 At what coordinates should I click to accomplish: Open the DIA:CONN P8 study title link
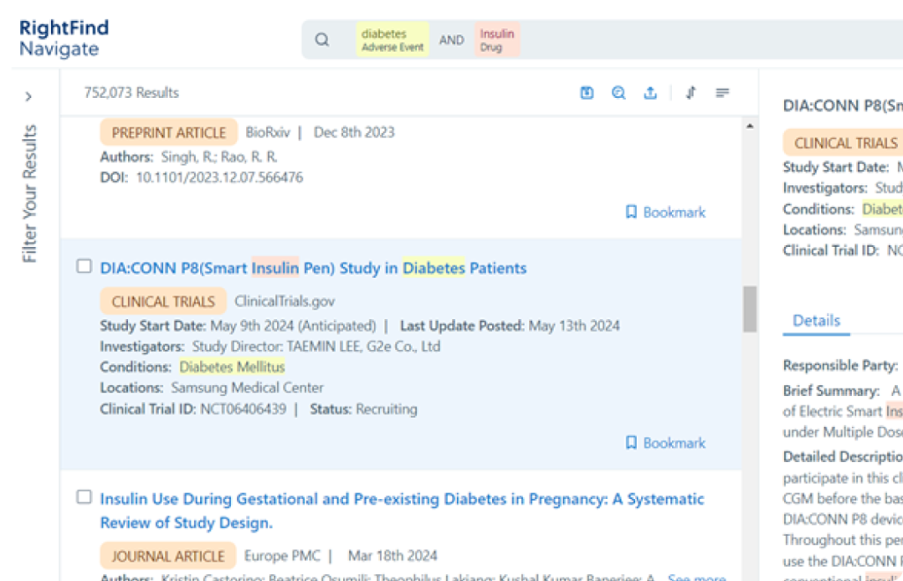tap(313, 268)
